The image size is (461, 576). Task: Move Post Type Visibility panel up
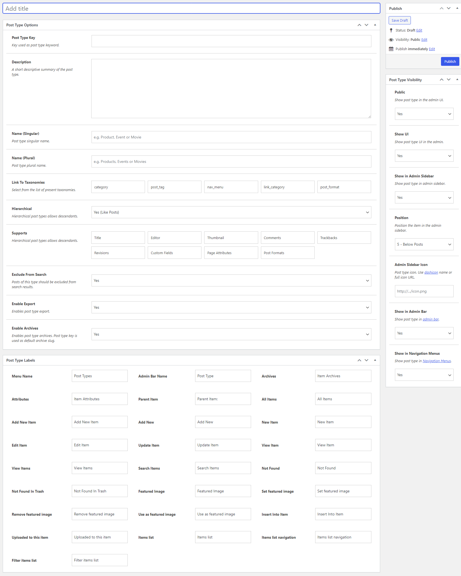(442, 80)
